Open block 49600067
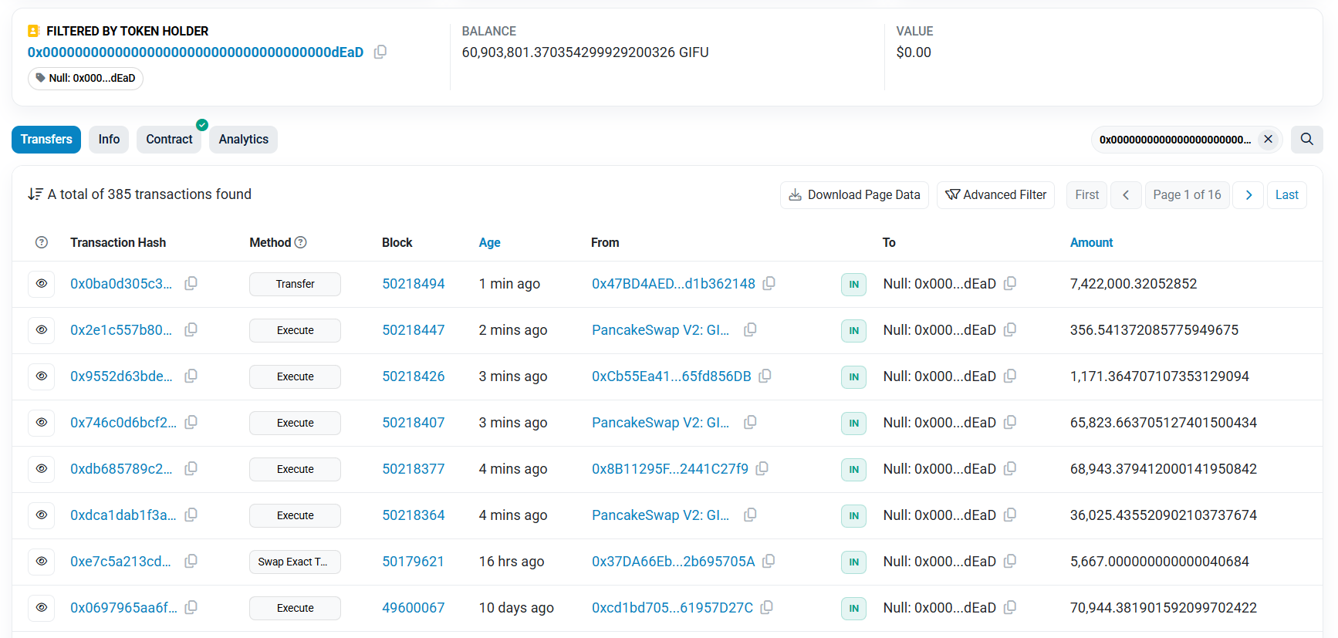 pyautogui.click(x=414, y=608)
